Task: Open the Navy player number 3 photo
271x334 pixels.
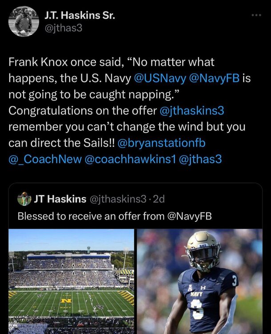Action: [200, 281]
